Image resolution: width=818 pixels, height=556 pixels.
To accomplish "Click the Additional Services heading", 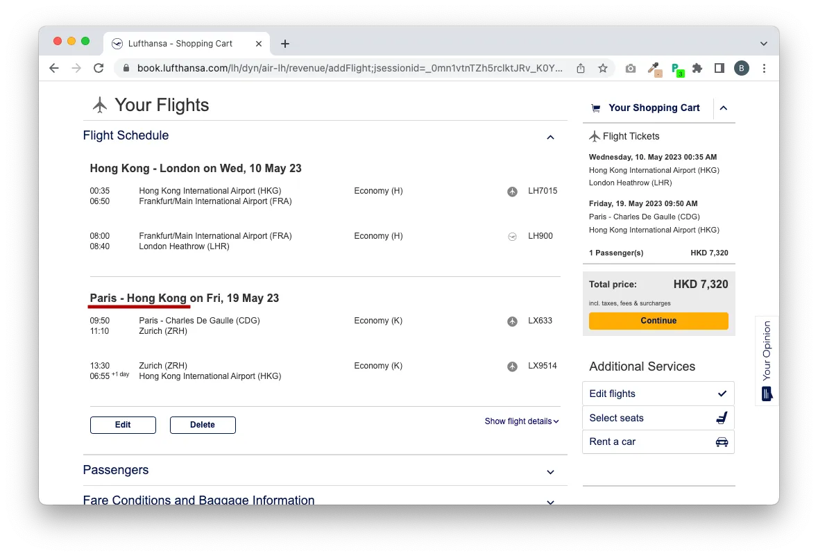I will click(642, 367).
